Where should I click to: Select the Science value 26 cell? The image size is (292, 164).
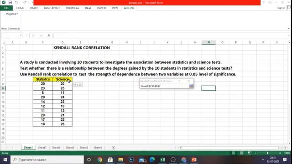[x=63, y=124]
